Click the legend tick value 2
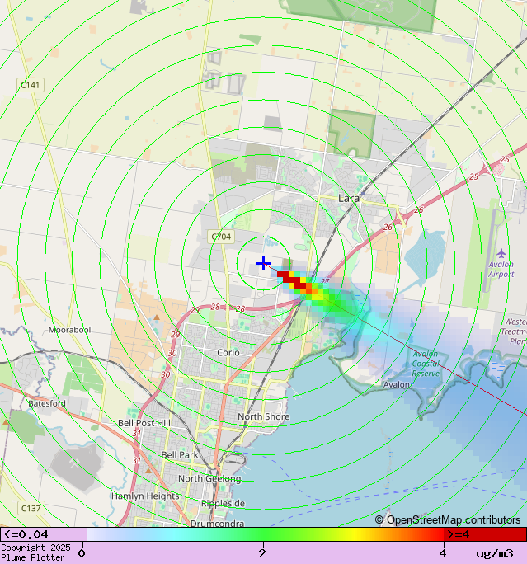 coord(262,553)
